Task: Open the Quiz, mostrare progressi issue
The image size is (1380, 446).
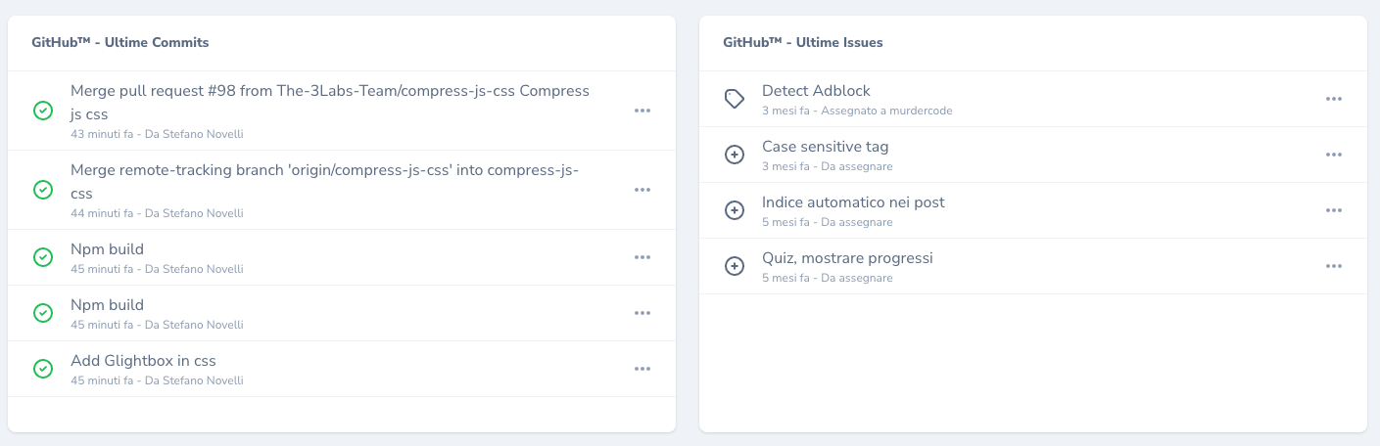Action: pyautogui.click(x=847, y=258)
